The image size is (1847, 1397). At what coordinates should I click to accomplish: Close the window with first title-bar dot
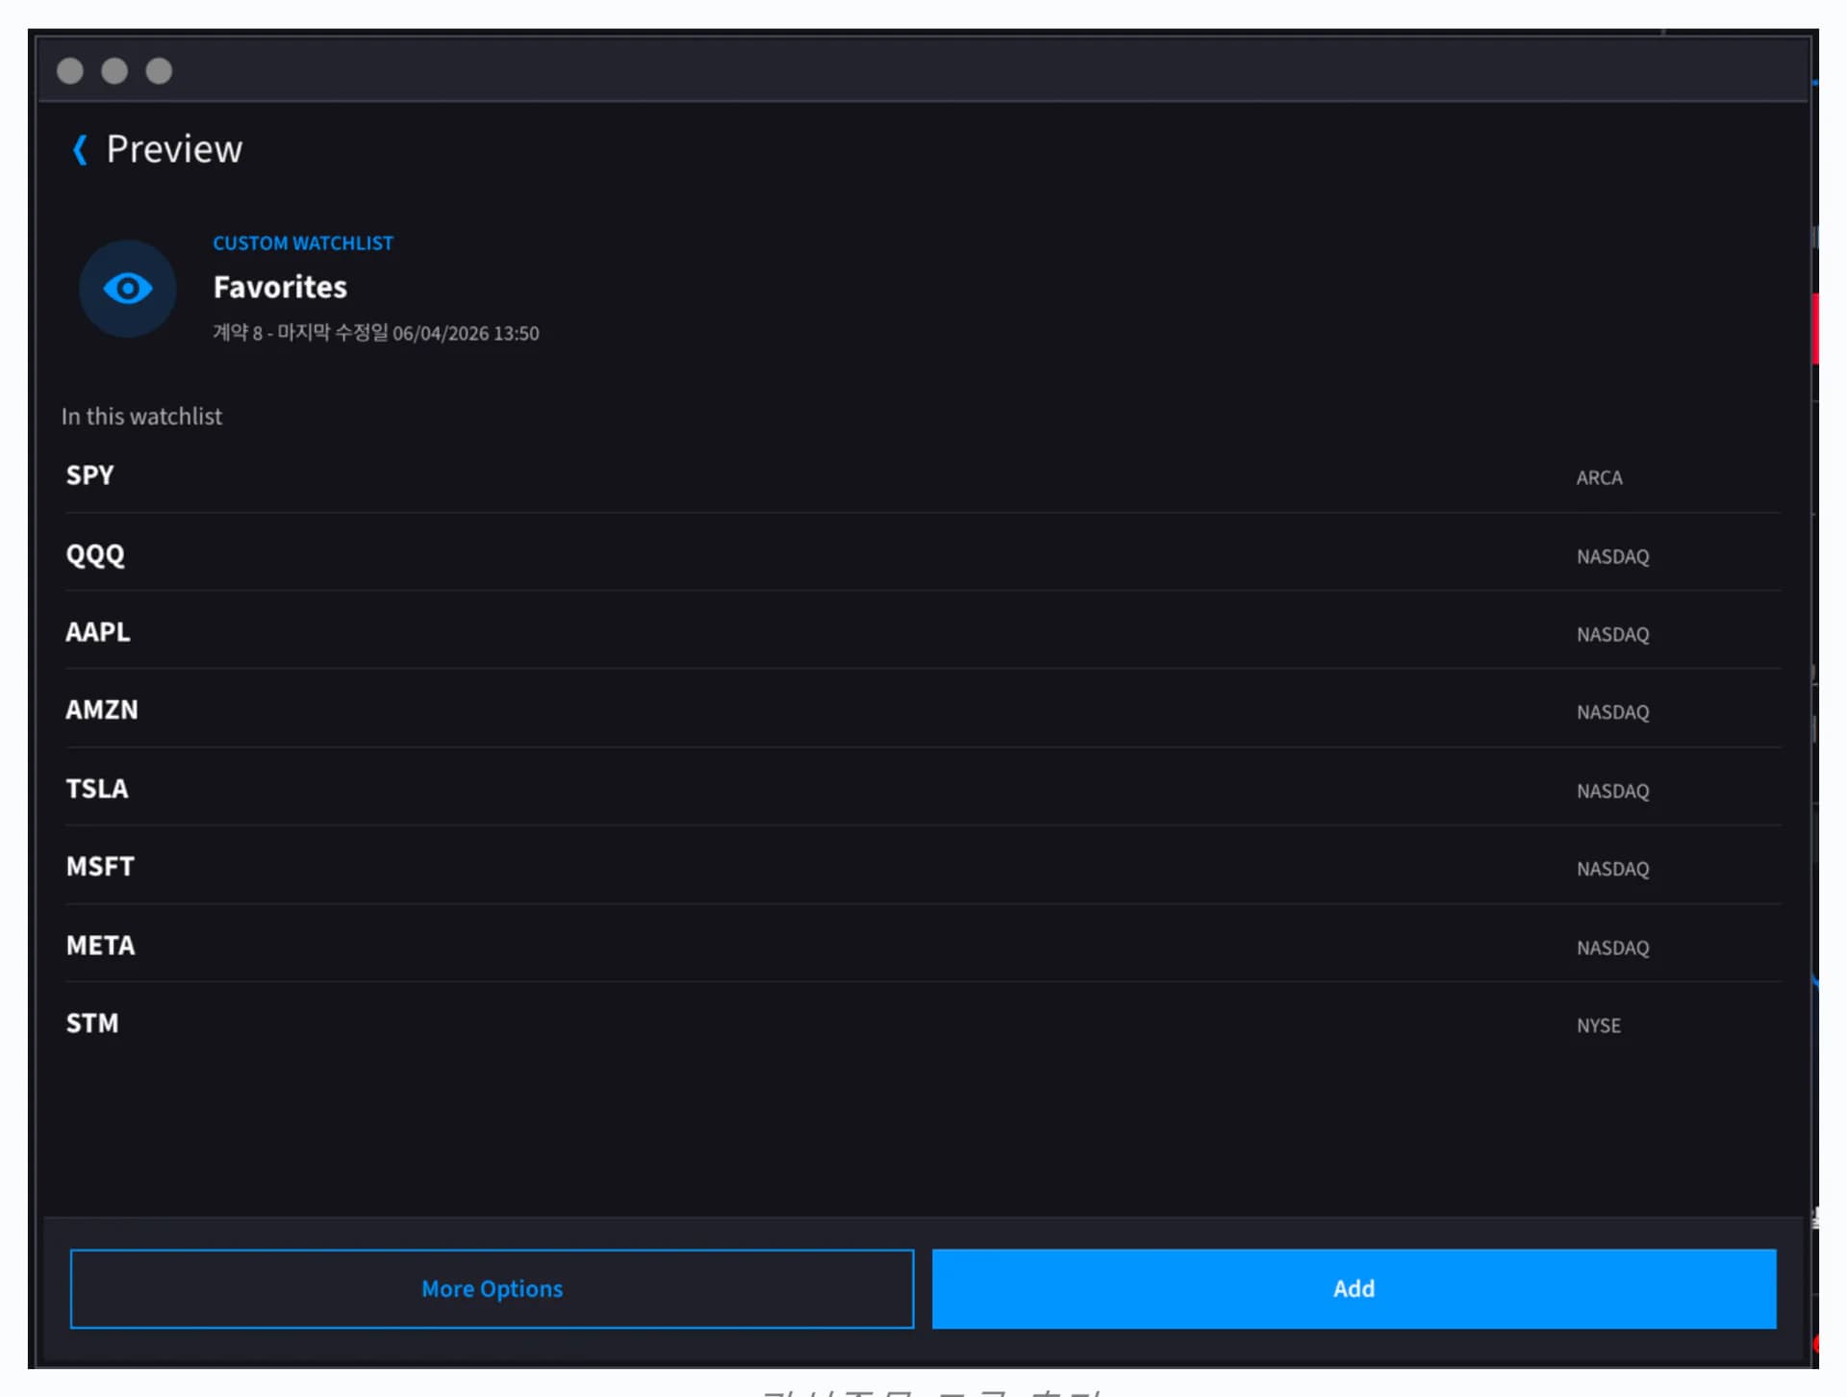70,71
